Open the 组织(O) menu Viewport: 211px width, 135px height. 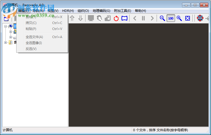[x=83, y=11]
